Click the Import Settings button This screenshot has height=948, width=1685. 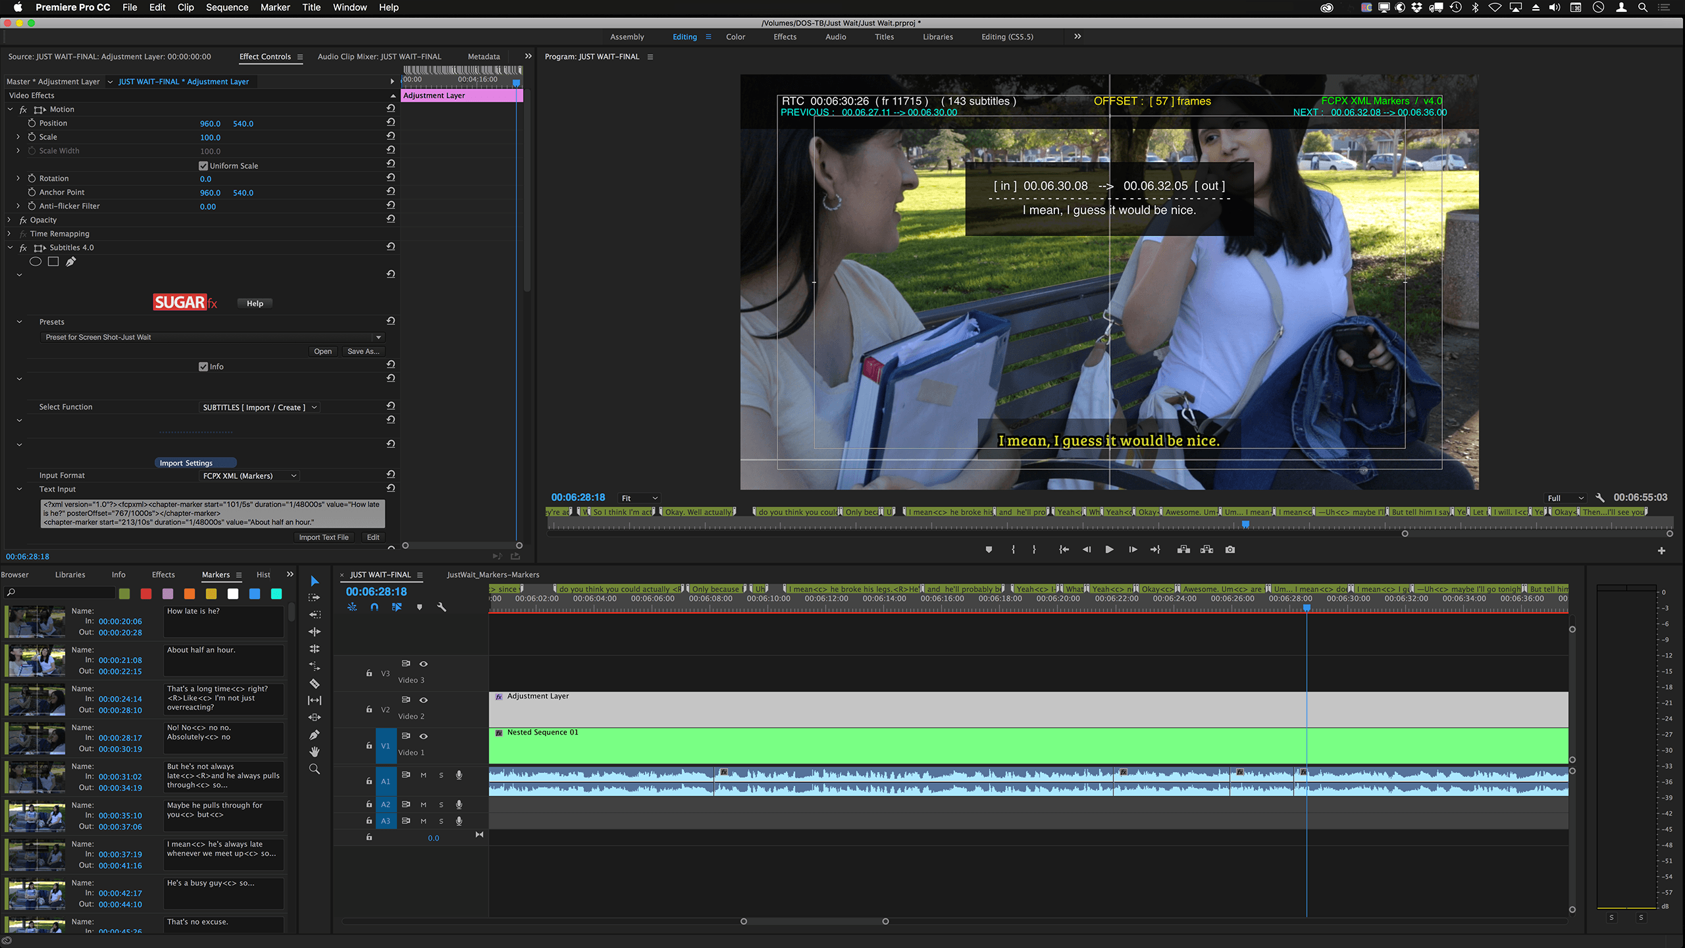tap(195, 463)
